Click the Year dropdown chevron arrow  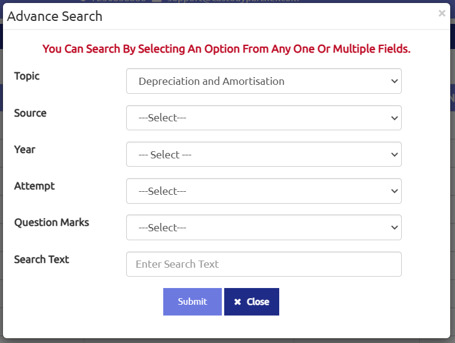(x=394, y=154)
